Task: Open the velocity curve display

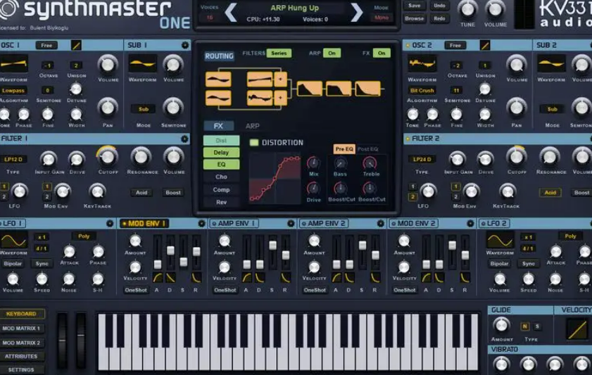Action: 577,329
